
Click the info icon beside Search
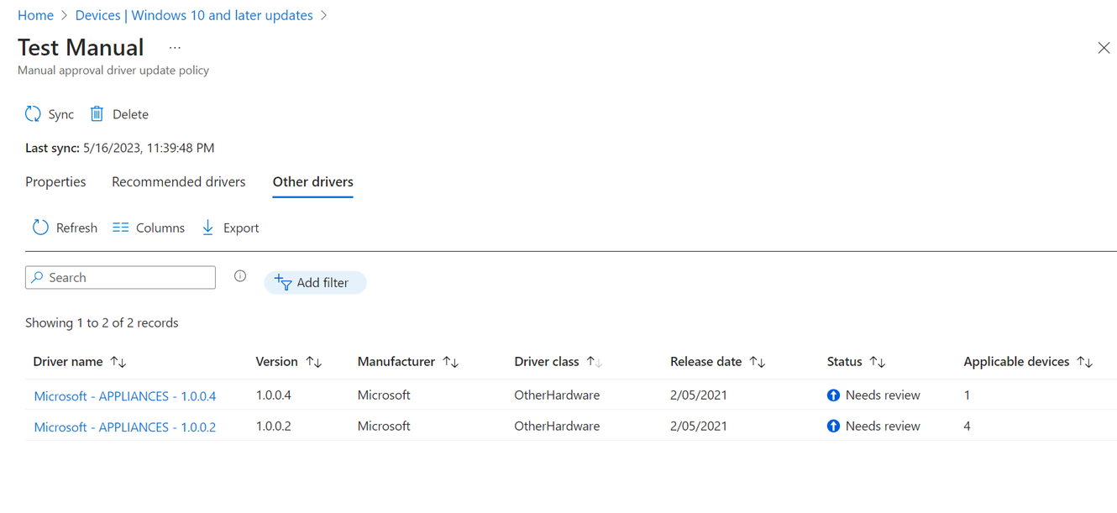(x=240, y=276)
